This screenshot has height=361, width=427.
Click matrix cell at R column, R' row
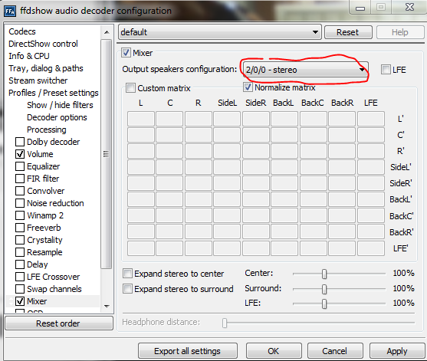click(x=199, y=151)
